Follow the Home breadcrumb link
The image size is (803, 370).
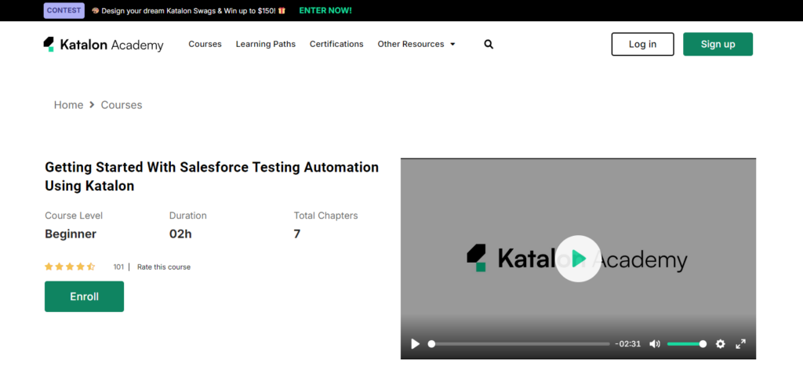(x=69, y=105)
